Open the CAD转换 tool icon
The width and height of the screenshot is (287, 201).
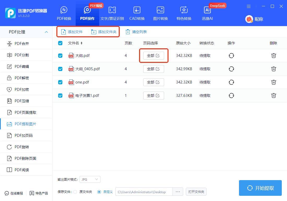pos(137,10)
